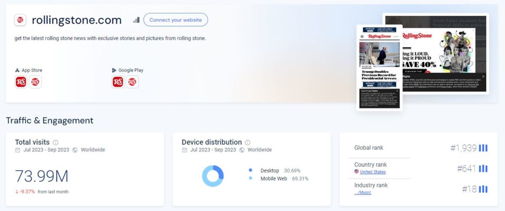Open the first Google Play Rolling Stone app icon

118,82
